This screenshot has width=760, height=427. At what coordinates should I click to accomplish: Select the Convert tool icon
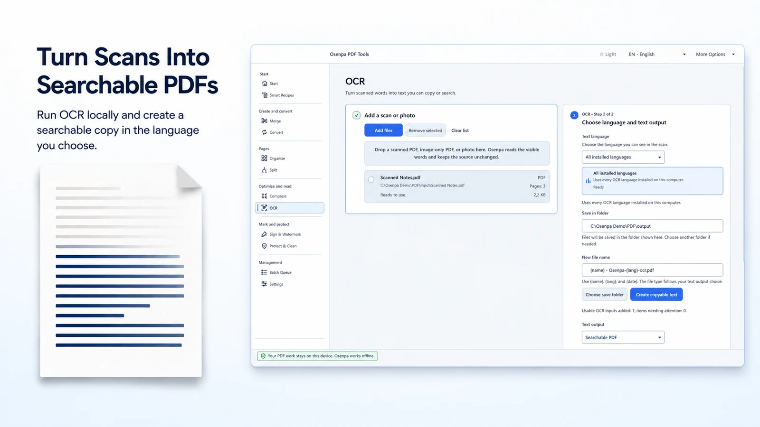264,132
